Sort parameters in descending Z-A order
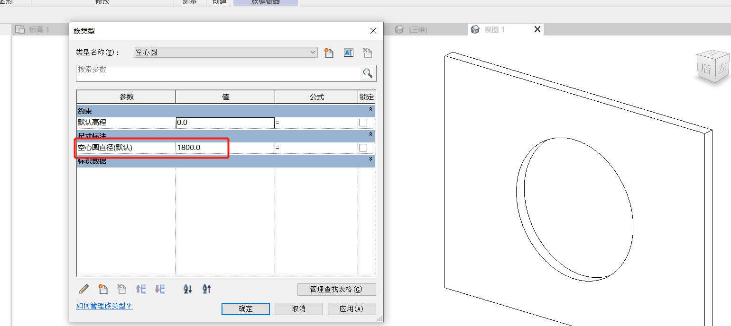The height and width of the screenshot is (326, 731). pyautogui.click(x=206, y=289)
